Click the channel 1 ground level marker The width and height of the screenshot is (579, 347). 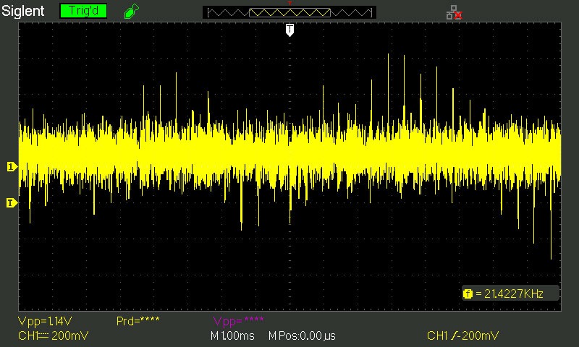tap(12, 167)
